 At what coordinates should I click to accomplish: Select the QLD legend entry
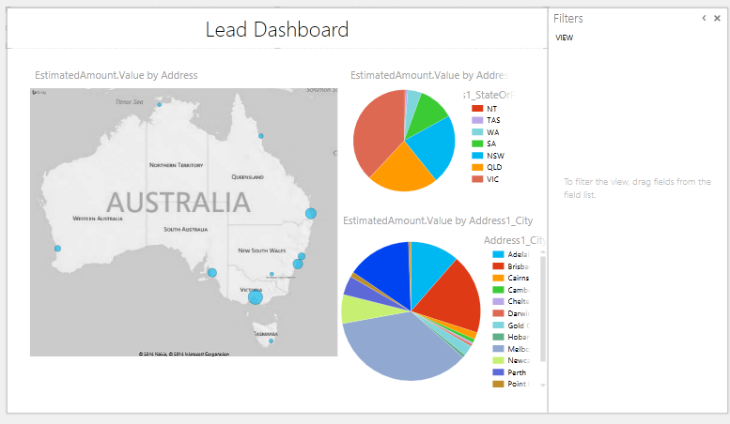(x=493, y=167)
